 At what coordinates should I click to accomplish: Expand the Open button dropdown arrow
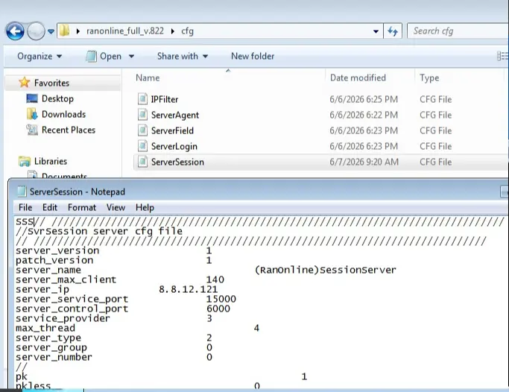(131, 56)
